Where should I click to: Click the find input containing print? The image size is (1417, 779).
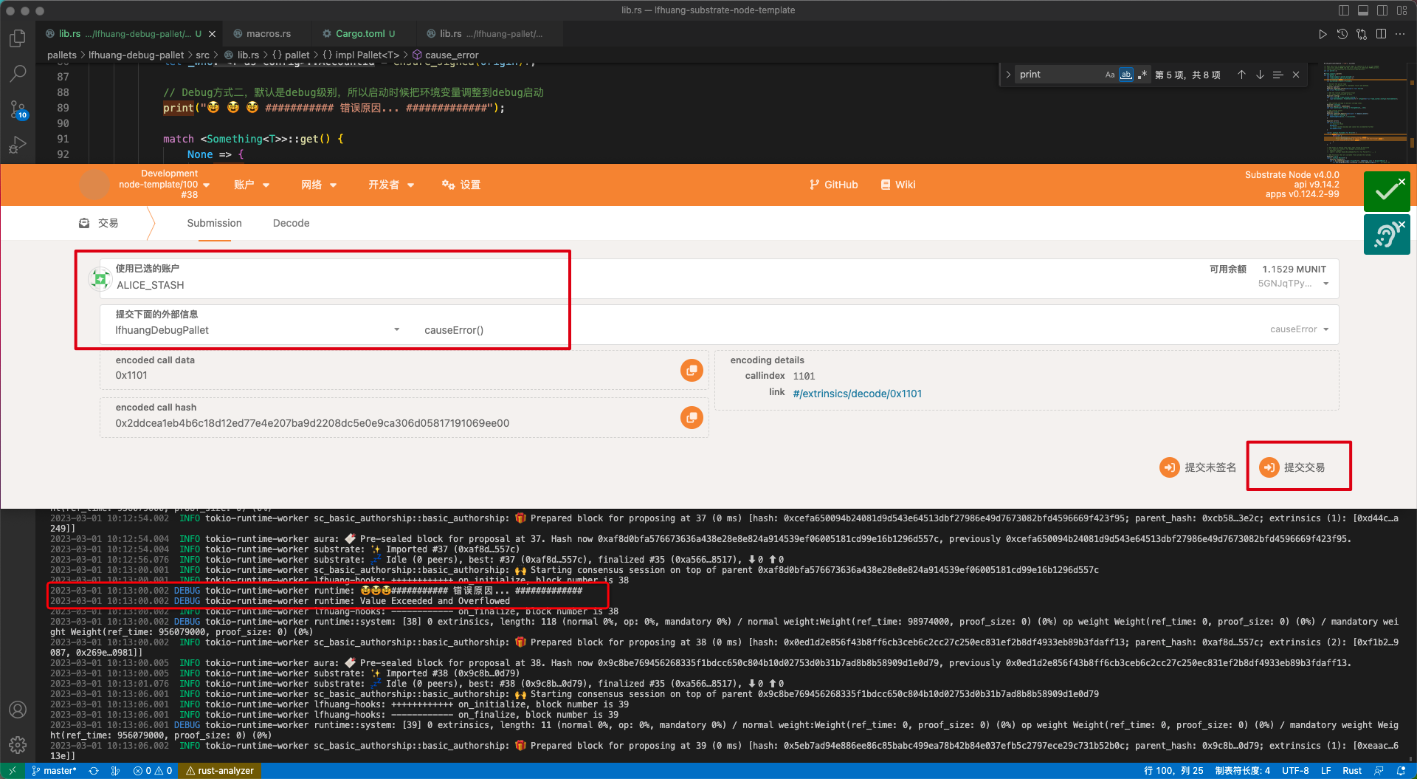tap(1059, 75)
